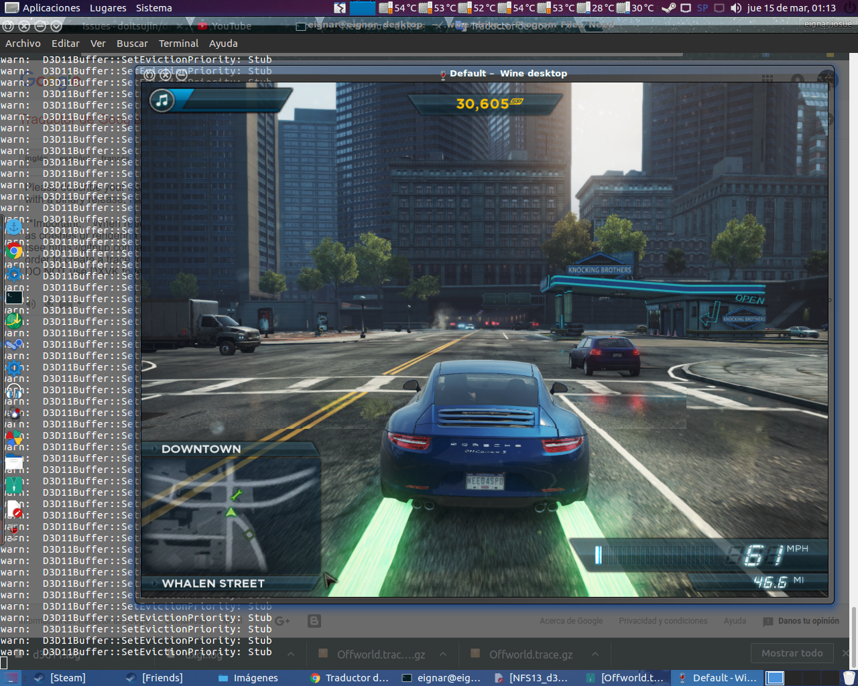Open the terminal's Editar menu
This screenshot has height=686, width=858.
66,44
